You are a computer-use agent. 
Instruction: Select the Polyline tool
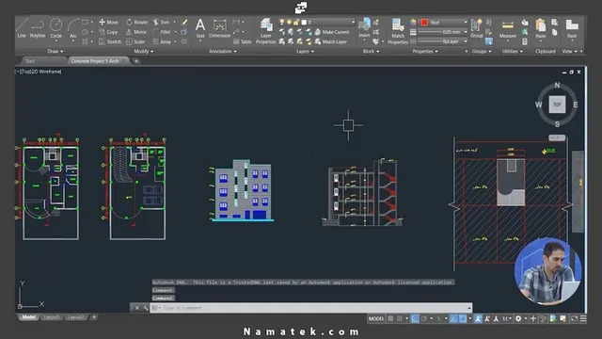click(38, 27)
